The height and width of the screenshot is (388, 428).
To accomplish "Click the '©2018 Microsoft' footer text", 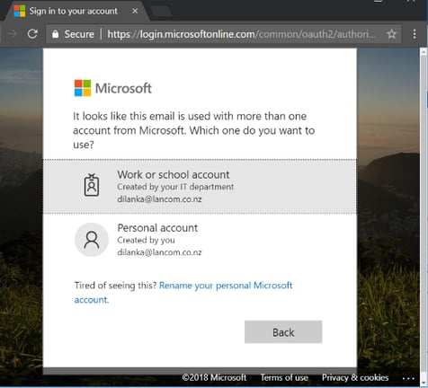I will point(214,377).
